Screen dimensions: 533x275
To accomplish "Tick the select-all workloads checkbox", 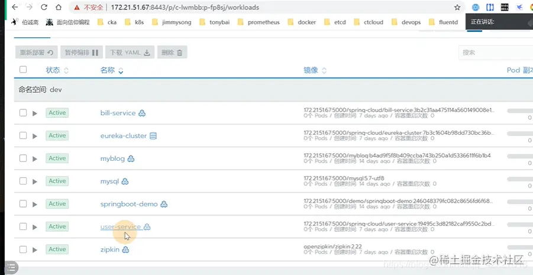I will (x=22, y=70).
